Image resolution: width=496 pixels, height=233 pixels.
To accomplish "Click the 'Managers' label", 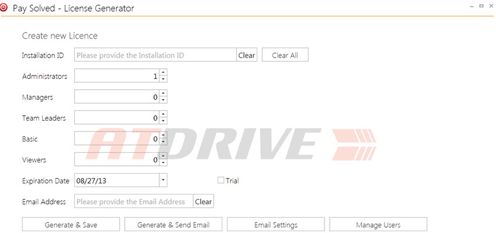I will [x=38, y=97].
